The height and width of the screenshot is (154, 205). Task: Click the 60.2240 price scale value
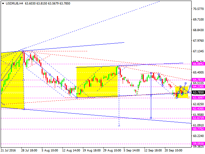198,136
